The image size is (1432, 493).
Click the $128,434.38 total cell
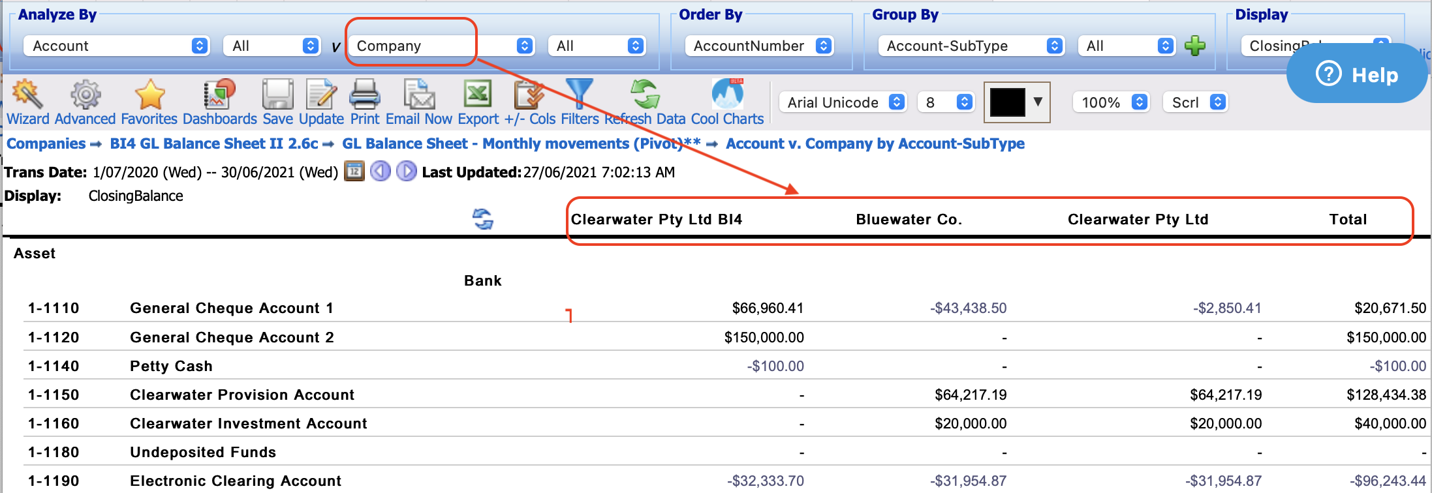pyautogui.click(x=1386, y=395)
